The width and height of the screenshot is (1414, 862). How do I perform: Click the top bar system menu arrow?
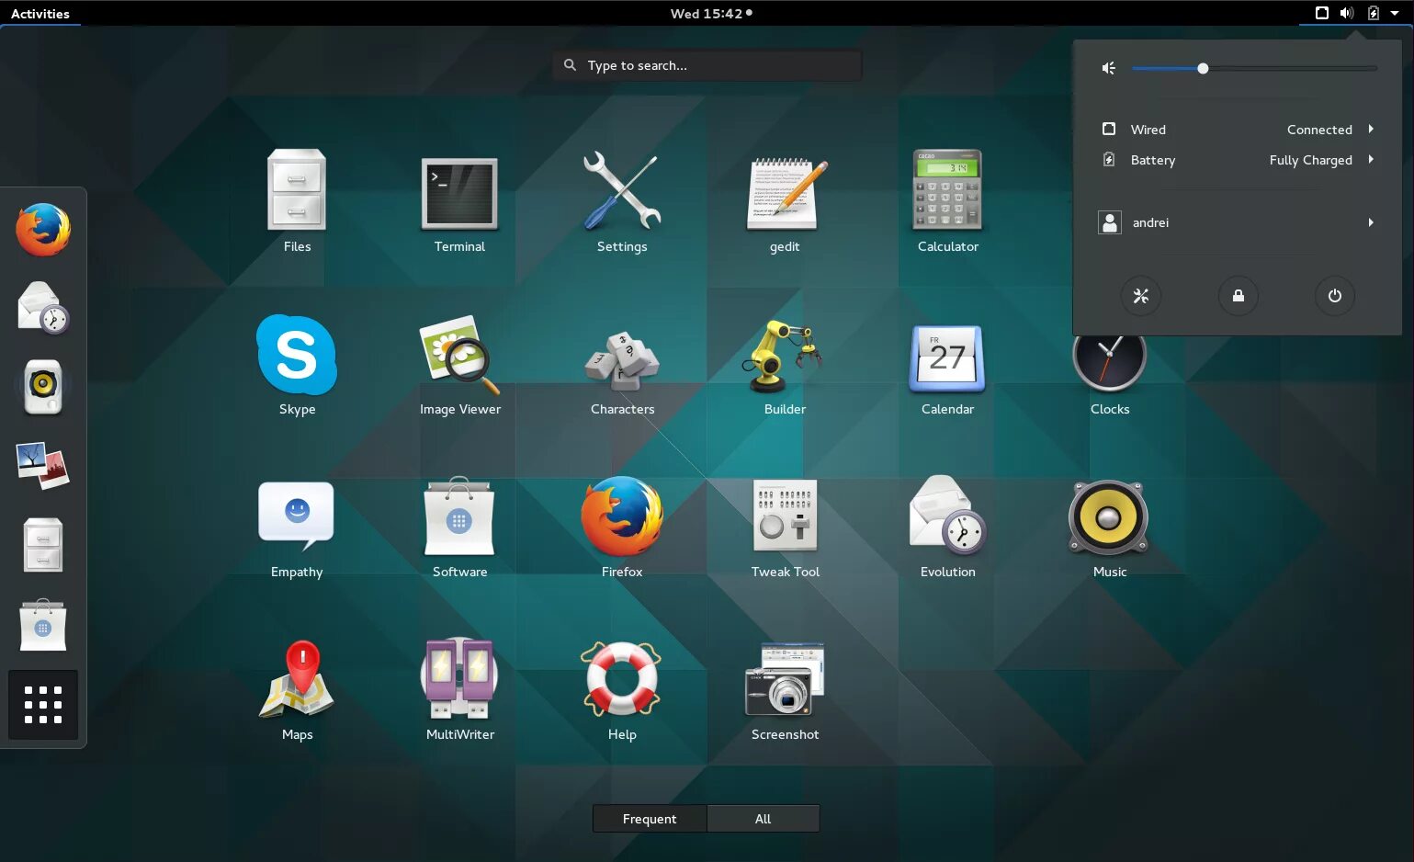pyautogui.click(x=1395, y=13)
